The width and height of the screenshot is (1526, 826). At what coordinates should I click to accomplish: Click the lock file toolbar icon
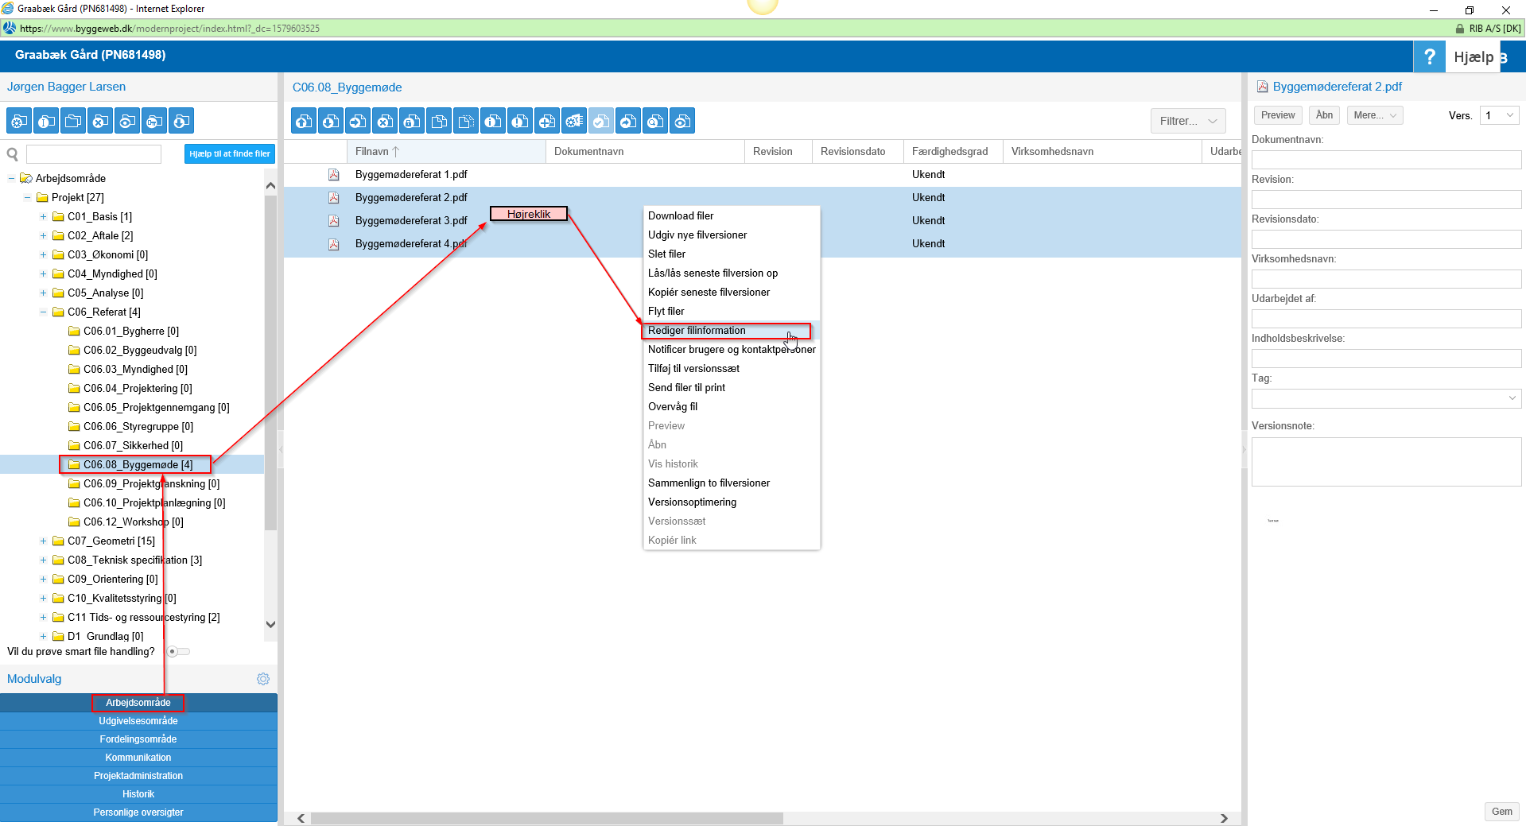coord(412,121)
